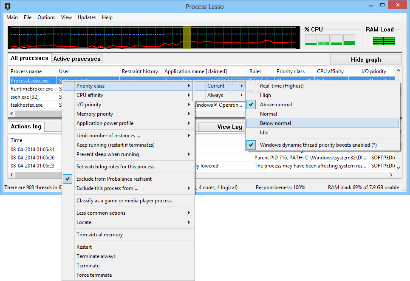Expand the Memory priority submenu
410x281 pixels.
pos(128,114)
